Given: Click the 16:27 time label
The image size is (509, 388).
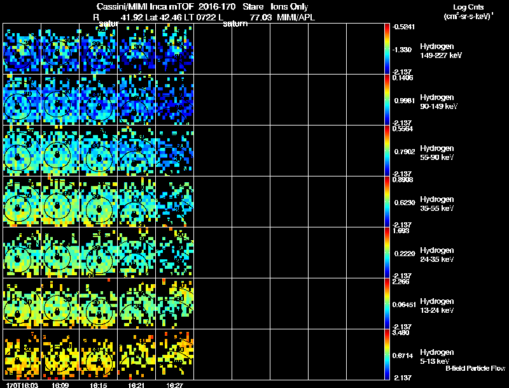Looking at the screenshot, I should (174, 385).
